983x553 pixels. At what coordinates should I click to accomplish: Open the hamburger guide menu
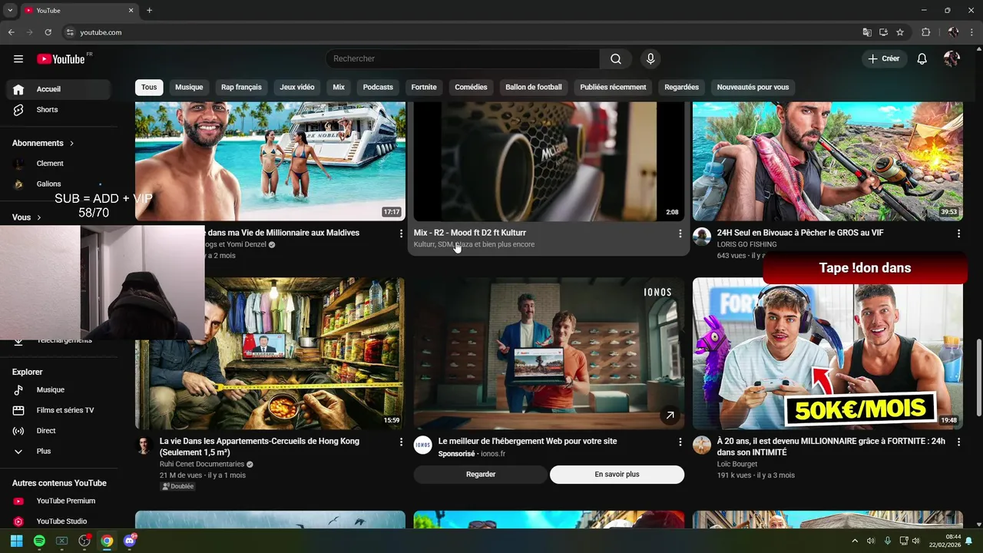point(18,59)
